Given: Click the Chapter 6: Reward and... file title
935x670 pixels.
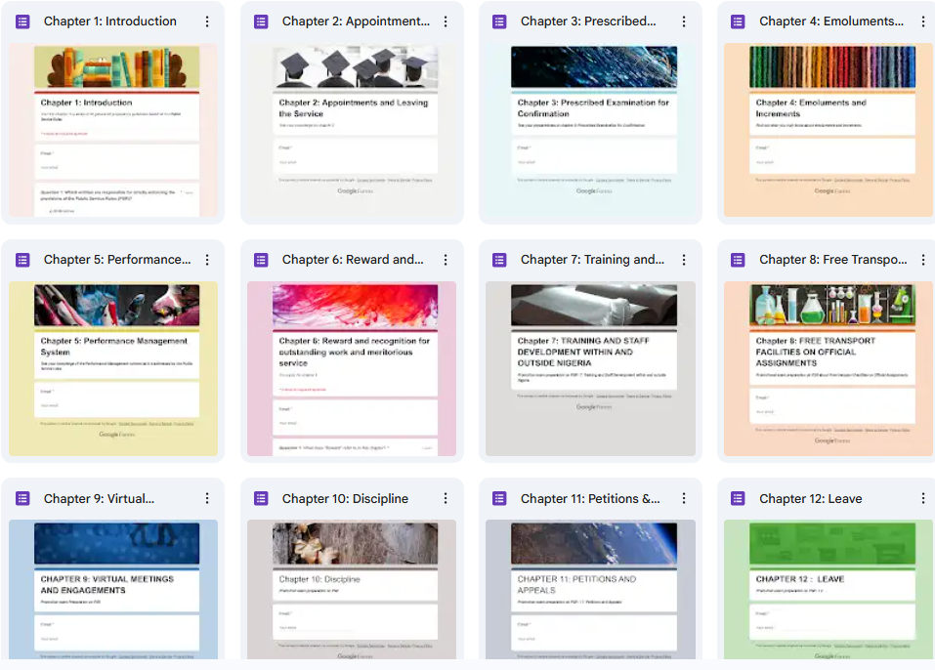Looking at the screenshot, I should (x=353, y=260).
